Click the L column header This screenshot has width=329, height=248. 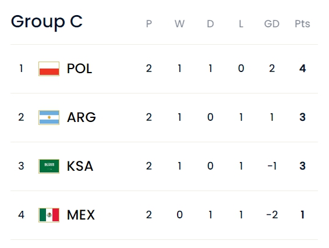coord(241,24)
